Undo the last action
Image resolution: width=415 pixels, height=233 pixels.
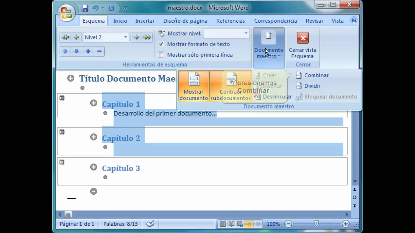(95, 8)
